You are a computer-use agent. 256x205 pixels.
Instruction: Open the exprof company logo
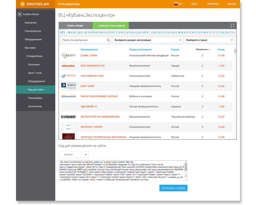coord(69,127)
